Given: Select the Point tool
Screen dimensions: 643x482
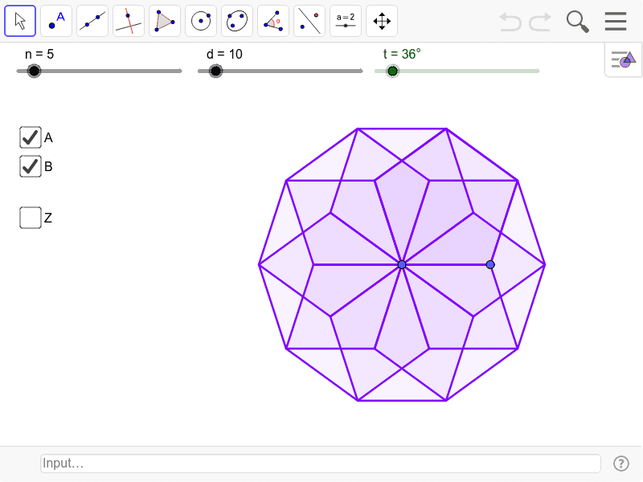Looking at the screenshot, I should pyautogui.click(x=56, y=20).
